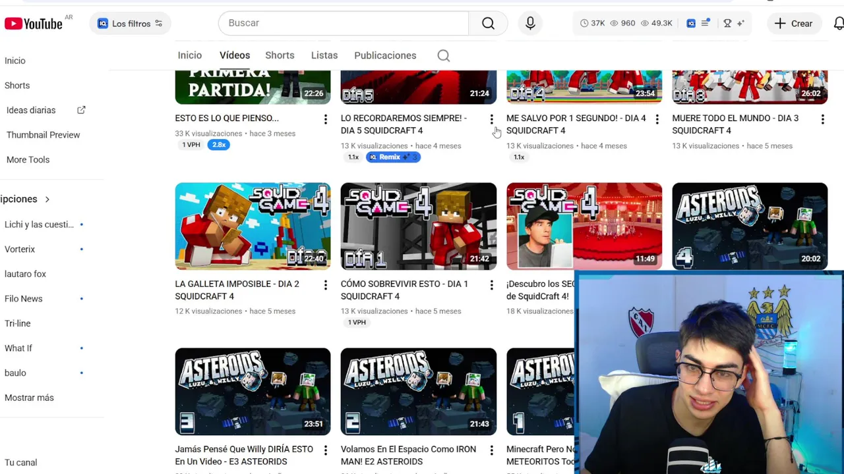Viewport: 844px width, 474px height.
Task: Open options menu for ME SALVO POR 1 SEGUNDO
Action: 657,119
